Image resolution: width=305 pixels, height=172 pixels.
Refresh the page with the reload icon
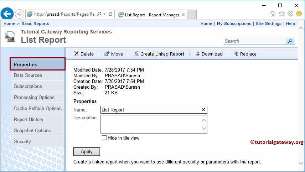(x=110, y=14)
